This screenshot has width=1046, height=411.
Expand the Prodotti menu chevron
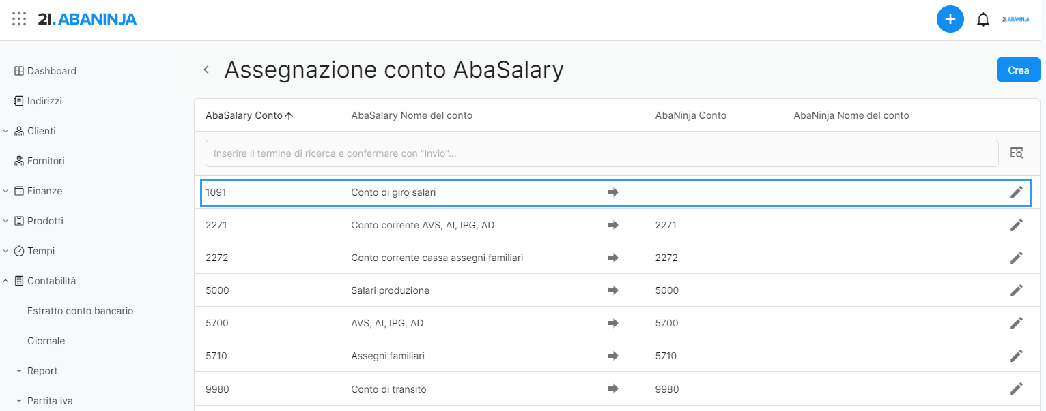coord(5,221)
